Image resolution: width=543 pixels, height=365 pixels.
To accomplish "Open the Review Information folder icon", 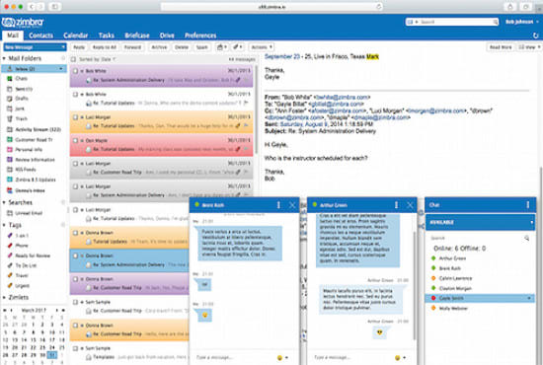I will (10, 160).
